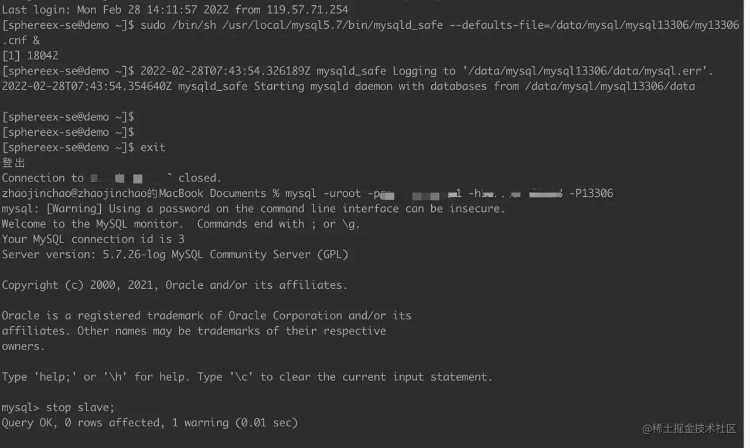The width and height of the screenshot is (750, 448).
Task: Click the "stop slave;" command
Action: coord(80,407)
